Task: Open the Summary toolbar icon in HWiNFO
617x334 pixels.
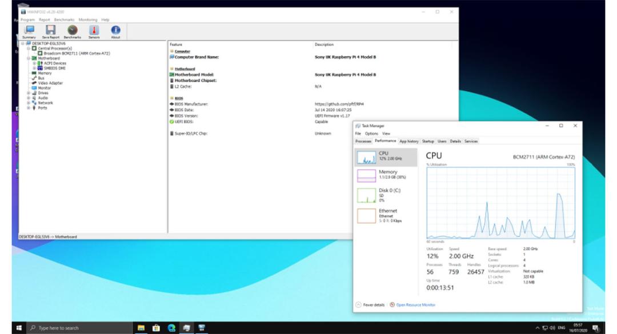Action: pyautogui.click(x=29, y=32)
